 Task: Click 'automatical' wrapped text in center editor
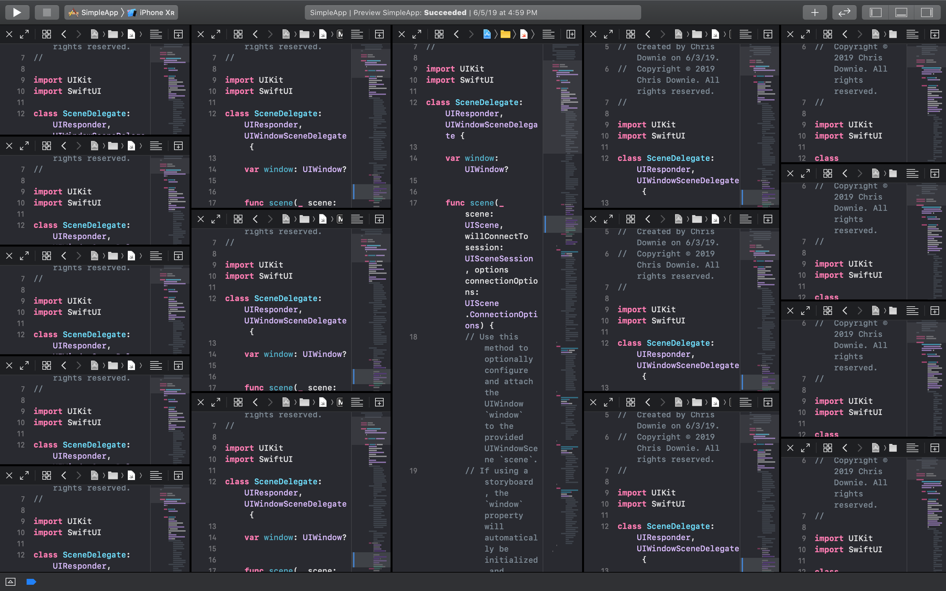[511, 538]
